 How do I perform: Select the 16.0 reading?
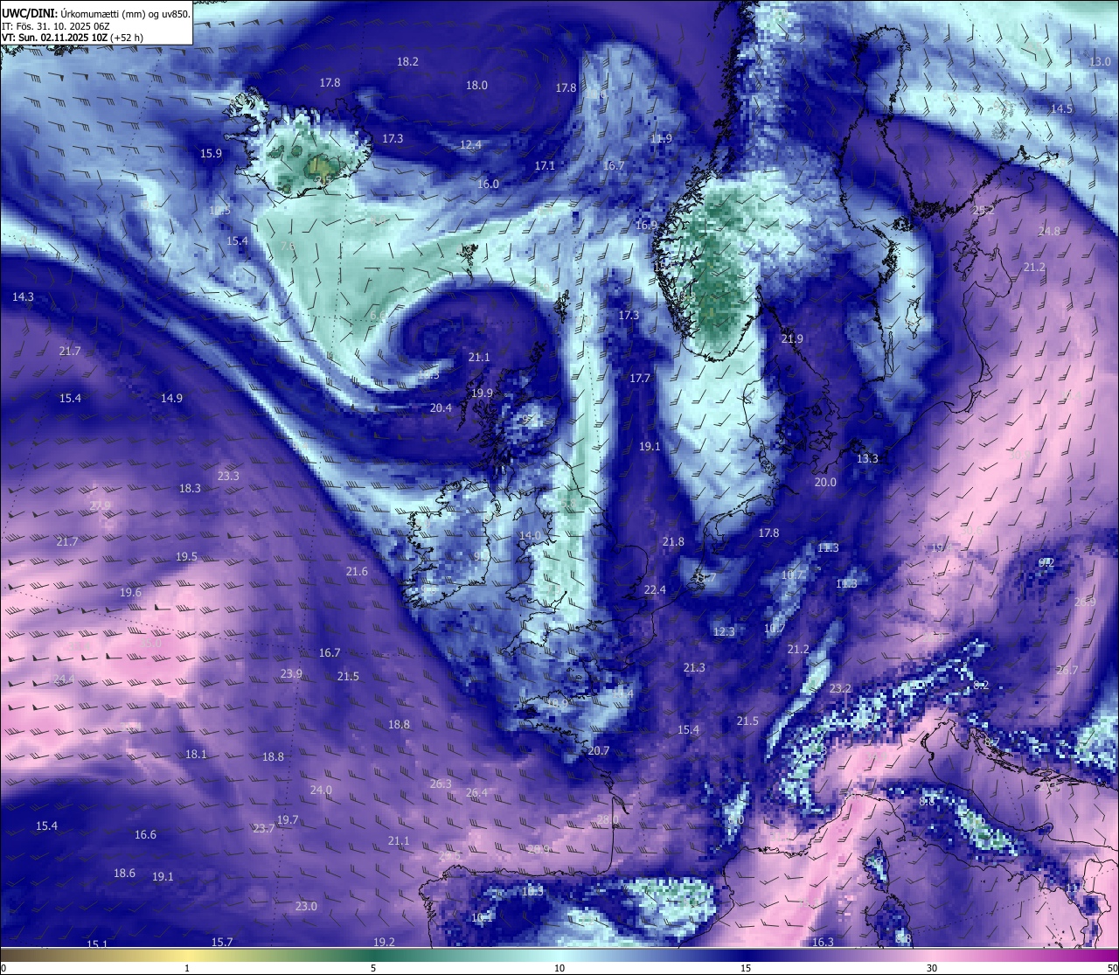488,184
